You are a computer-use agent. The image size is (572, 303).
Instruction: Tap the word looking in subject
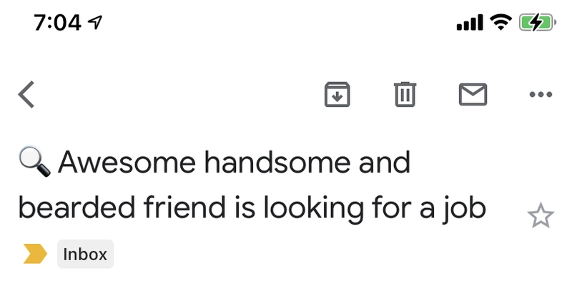[313, 209]
